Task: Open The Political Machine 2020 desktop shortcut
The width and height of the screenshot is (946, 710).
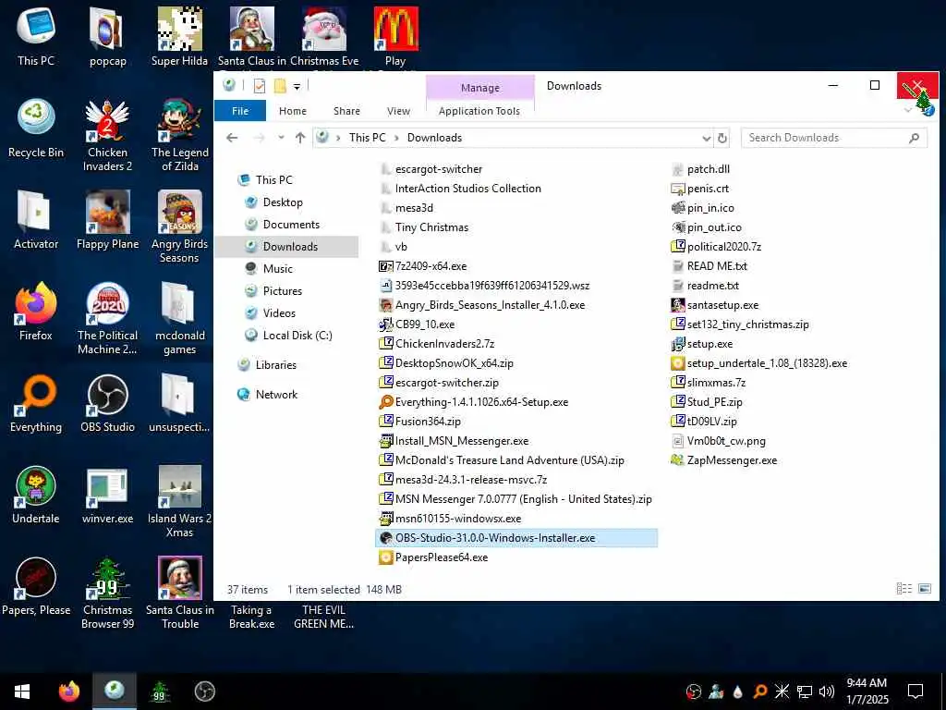Action: click(x=107, y=318)
